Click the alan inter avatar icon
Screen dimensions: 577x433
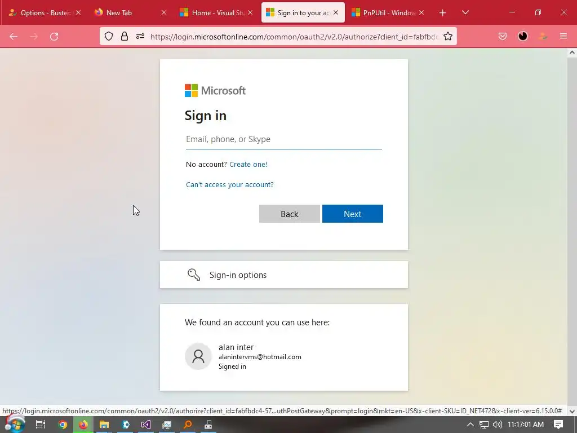tap(198, 356)
